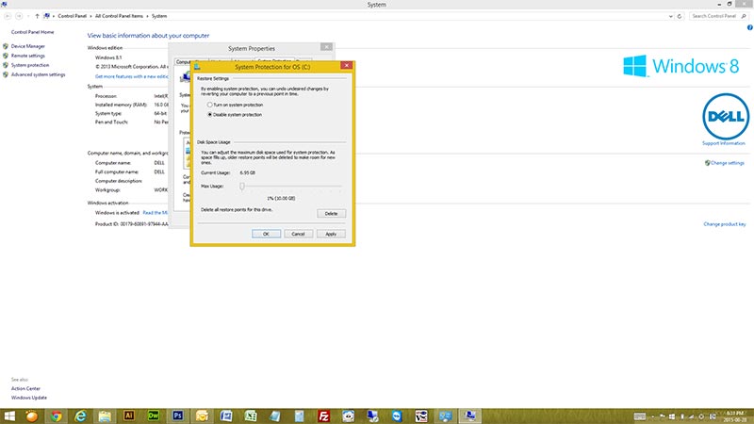Open the help question mark icon
This screenshot has height=424, width=754.
pos(749,28)
